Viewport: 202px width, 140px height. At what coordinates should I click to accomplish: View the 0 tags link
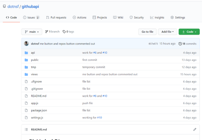68,32
